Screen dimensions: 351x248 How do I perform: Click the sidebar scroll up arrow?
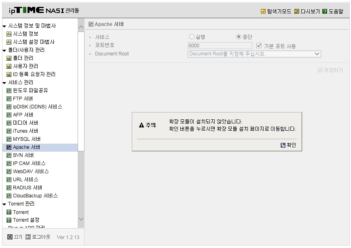tap(81, 27)
